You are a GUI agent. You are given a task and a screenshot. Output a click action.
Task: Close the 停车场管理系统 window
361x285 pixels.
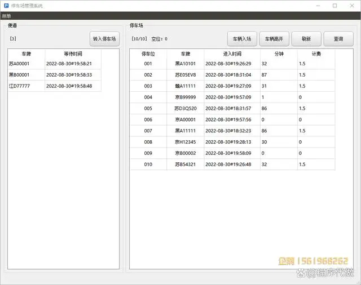(352, 6)
